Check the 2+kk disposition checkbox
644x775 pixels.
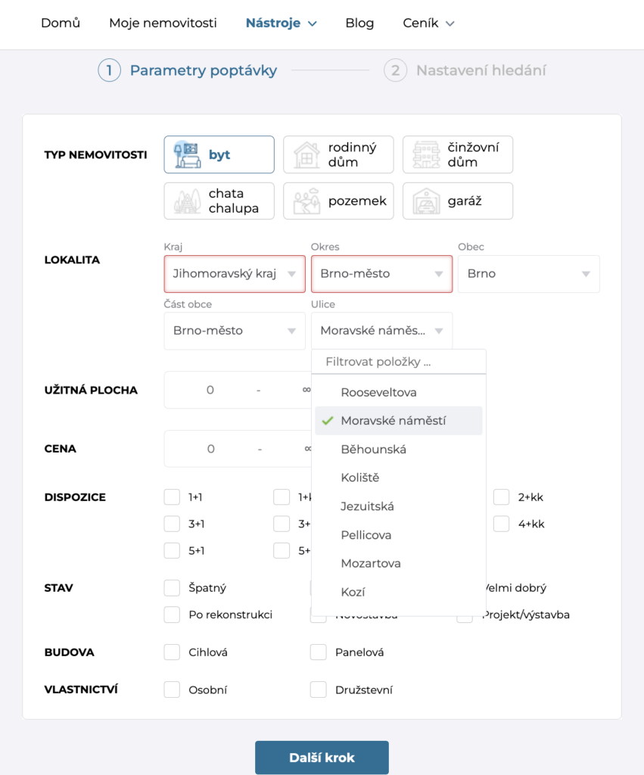501,497
